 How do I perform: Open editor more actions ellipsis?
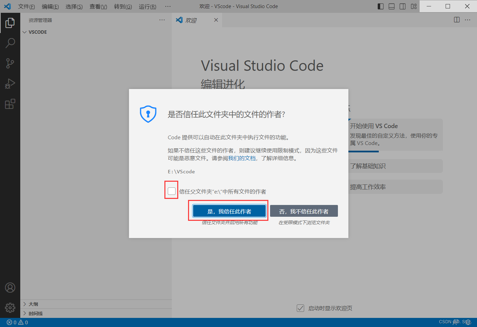click(468, 20)
